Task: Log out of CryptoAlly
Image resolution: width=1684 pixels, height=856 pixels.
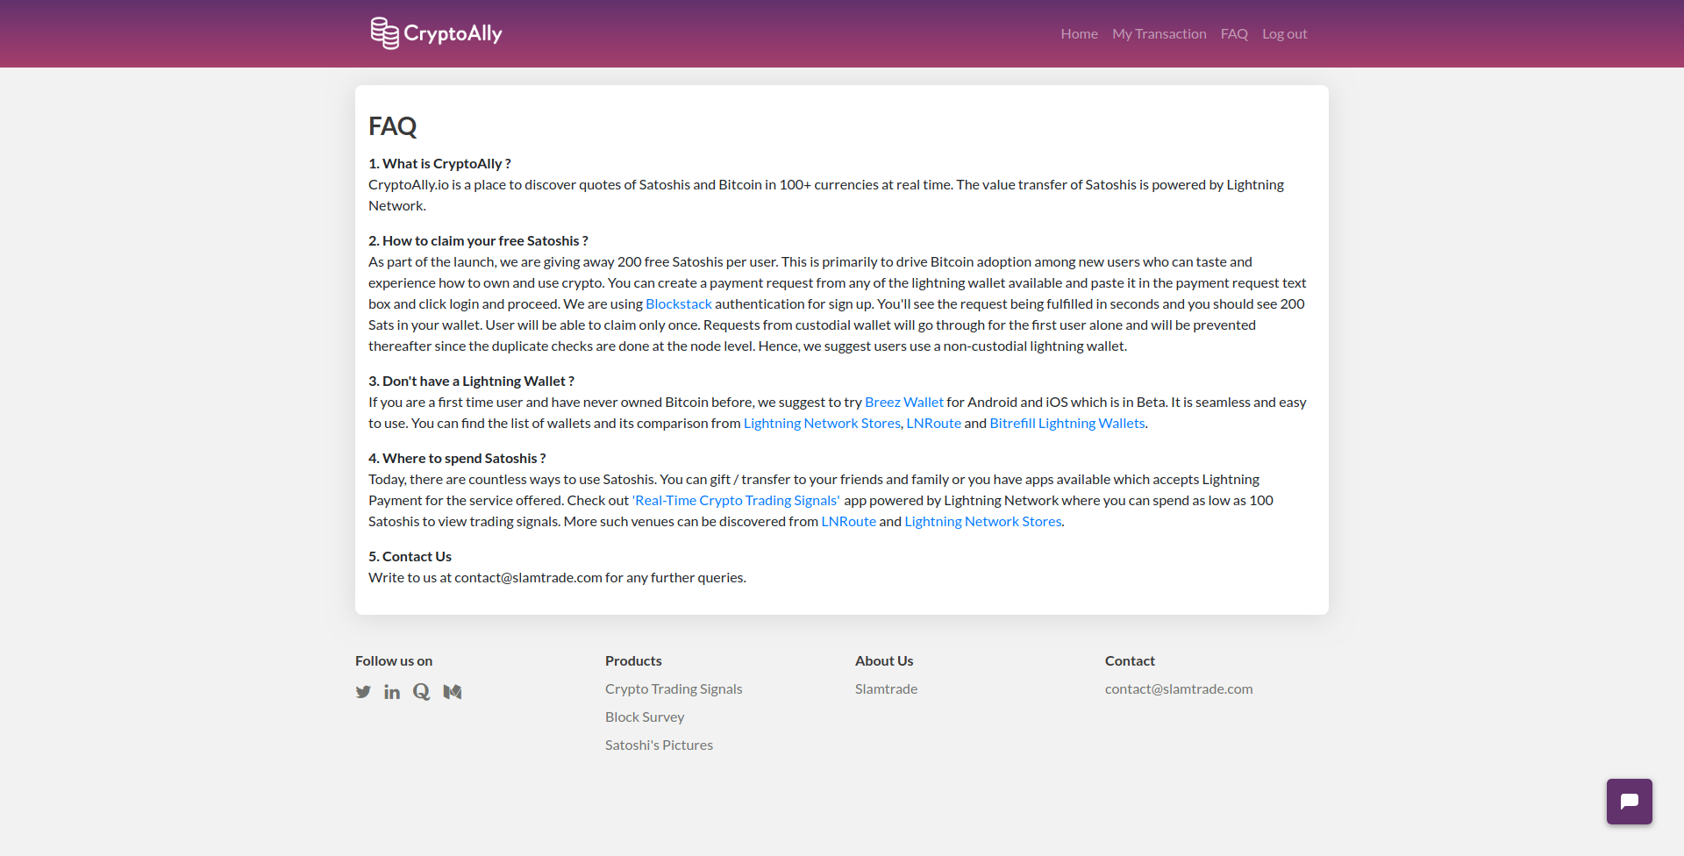Action: pos(1284,33)
